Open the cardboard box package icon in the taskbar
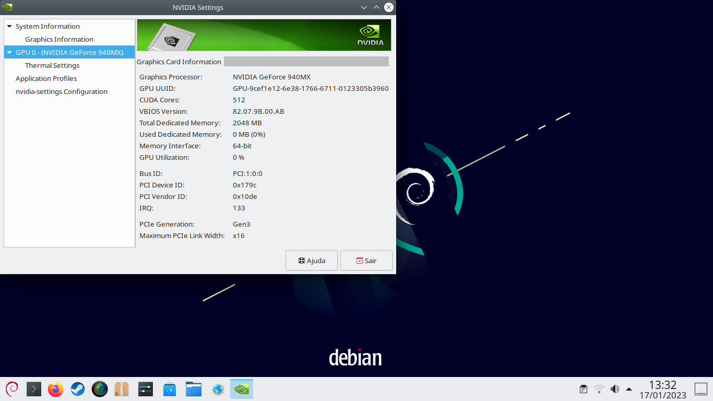713x401 pixels. [x=122, y=389]
